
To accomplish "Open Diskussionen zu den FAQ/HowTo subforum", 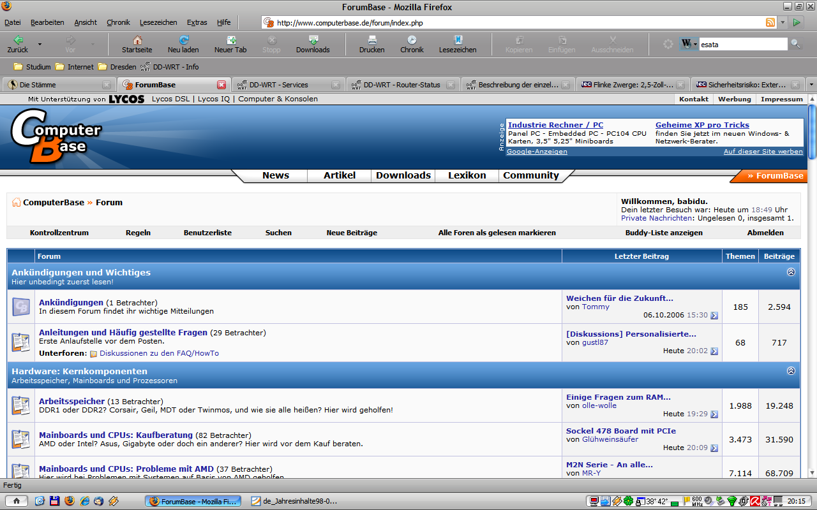I will [x=159, y=353].
